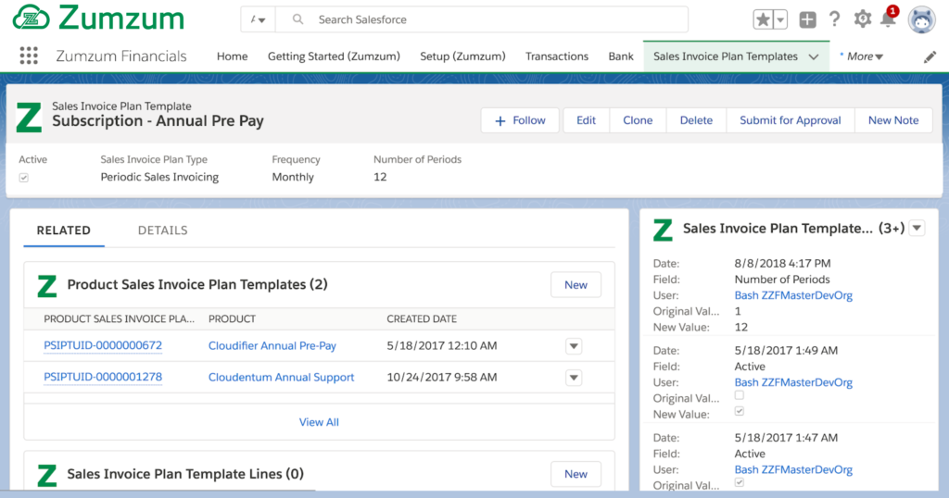Click the search magnifier icon
949x498 pixels.
297,19
